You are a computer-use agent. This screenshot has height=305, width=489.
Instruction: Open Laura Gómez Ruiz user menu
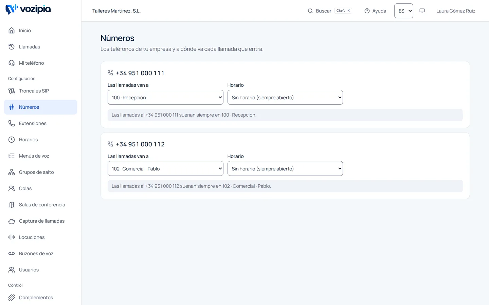tap(456, 11)
